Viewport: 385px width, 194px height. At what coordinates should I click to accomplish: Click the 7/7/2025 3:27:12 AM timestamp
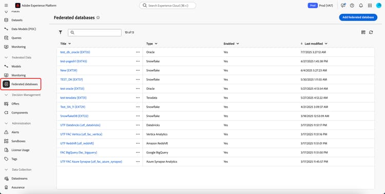(x=313, y=52)
